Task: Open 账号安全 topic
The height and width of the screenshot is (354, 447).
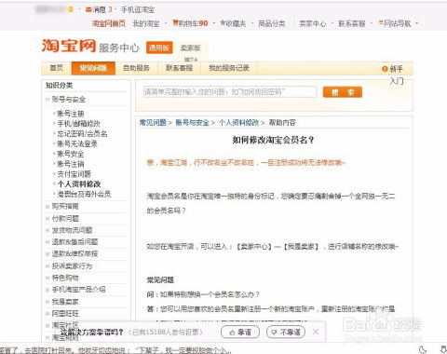Action: [x=71, y=154]
